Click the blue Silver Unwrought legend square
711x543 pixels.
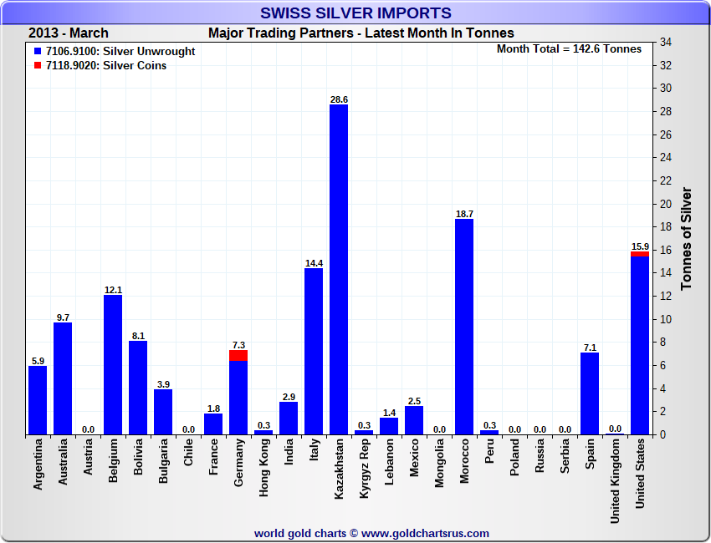[x=38, y=52]
